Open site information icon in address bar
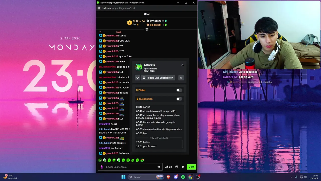 (99, 8)
